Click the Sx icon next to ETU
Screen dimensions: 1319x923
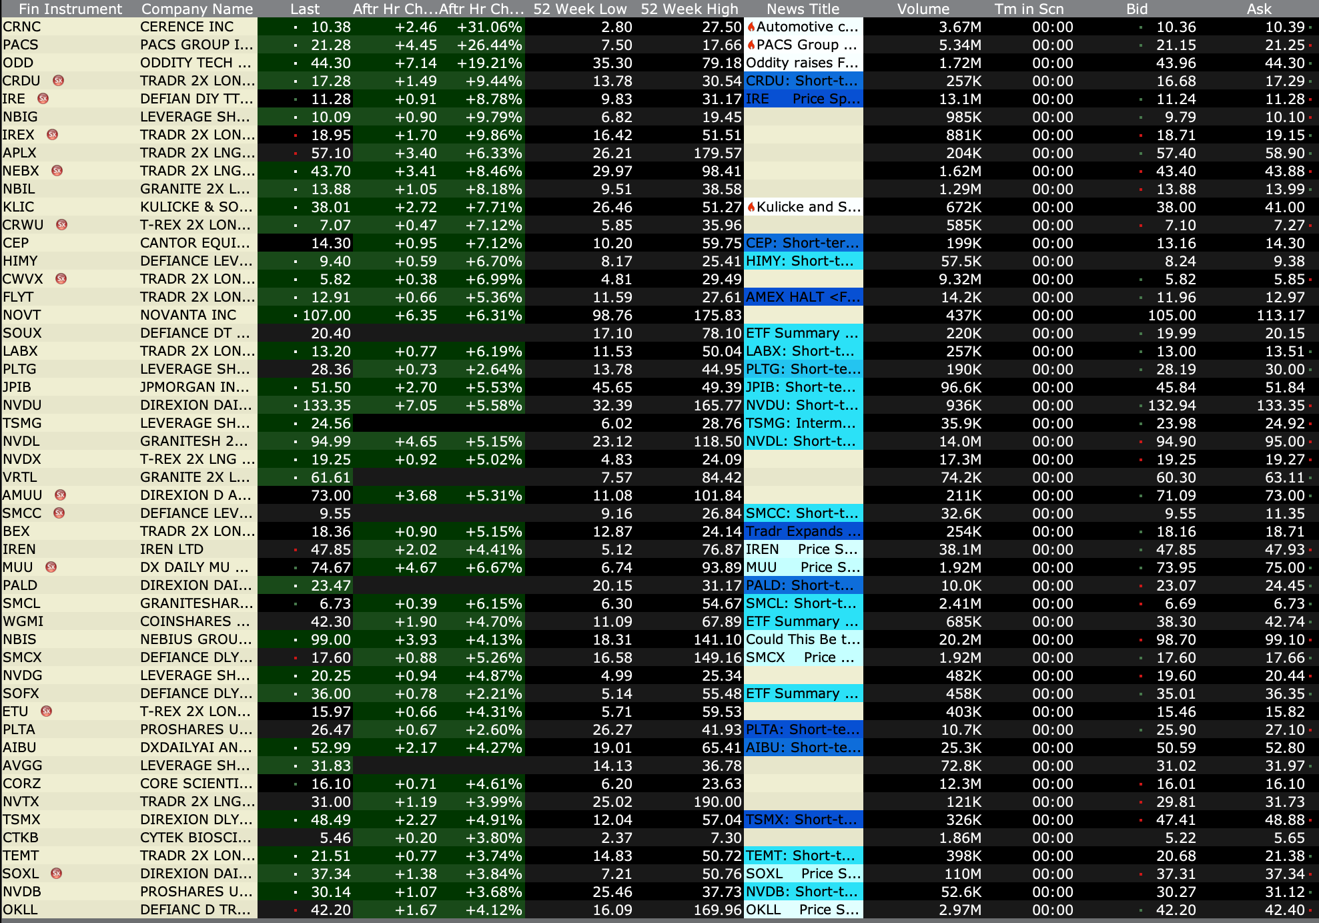tap(47, 711)
